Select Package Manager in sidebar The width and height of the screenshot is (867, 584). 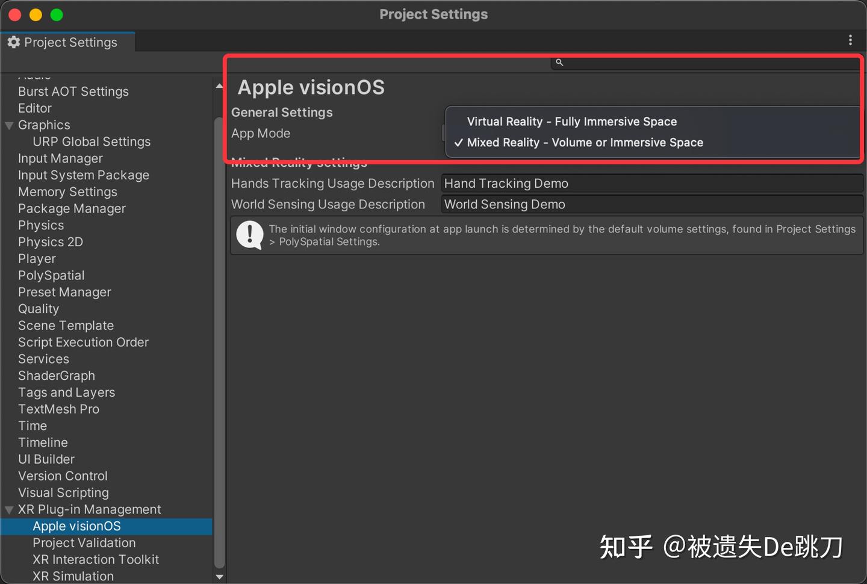[x=72, y=208]
